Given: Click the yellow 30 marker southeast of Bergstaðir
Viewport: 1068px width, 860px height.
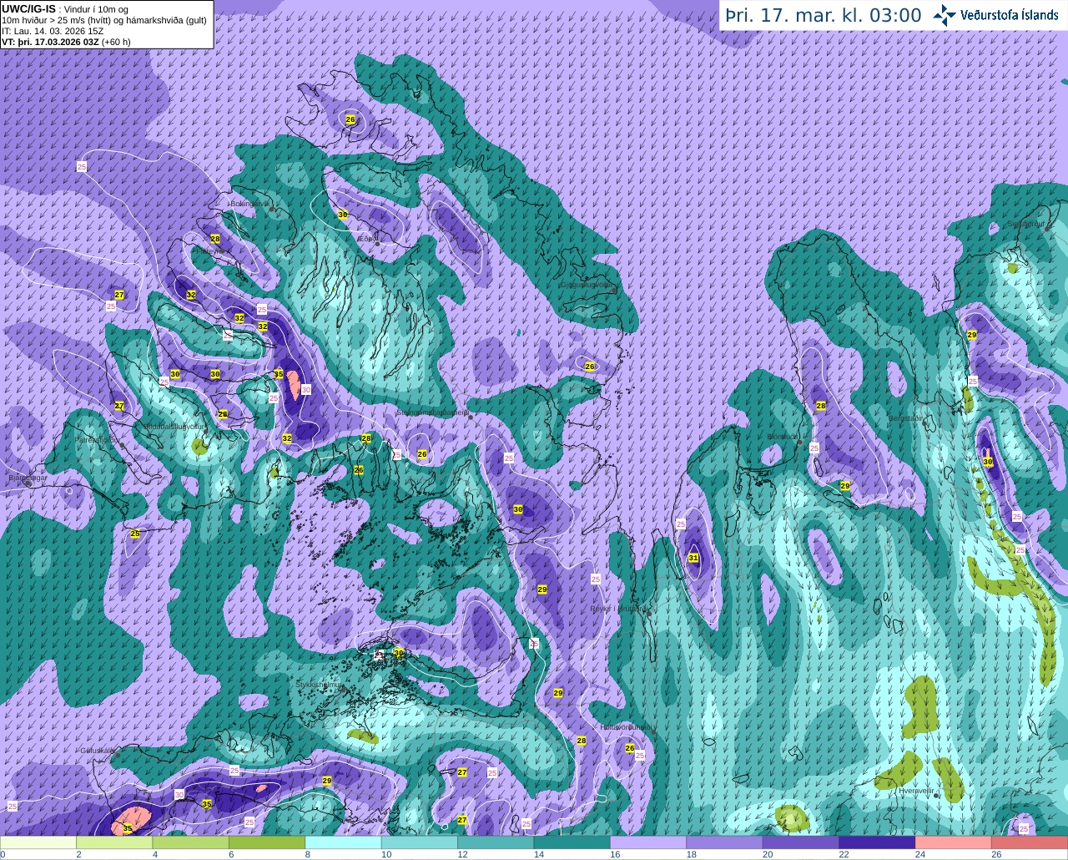Looking at the screenshot, I should 988,462.
